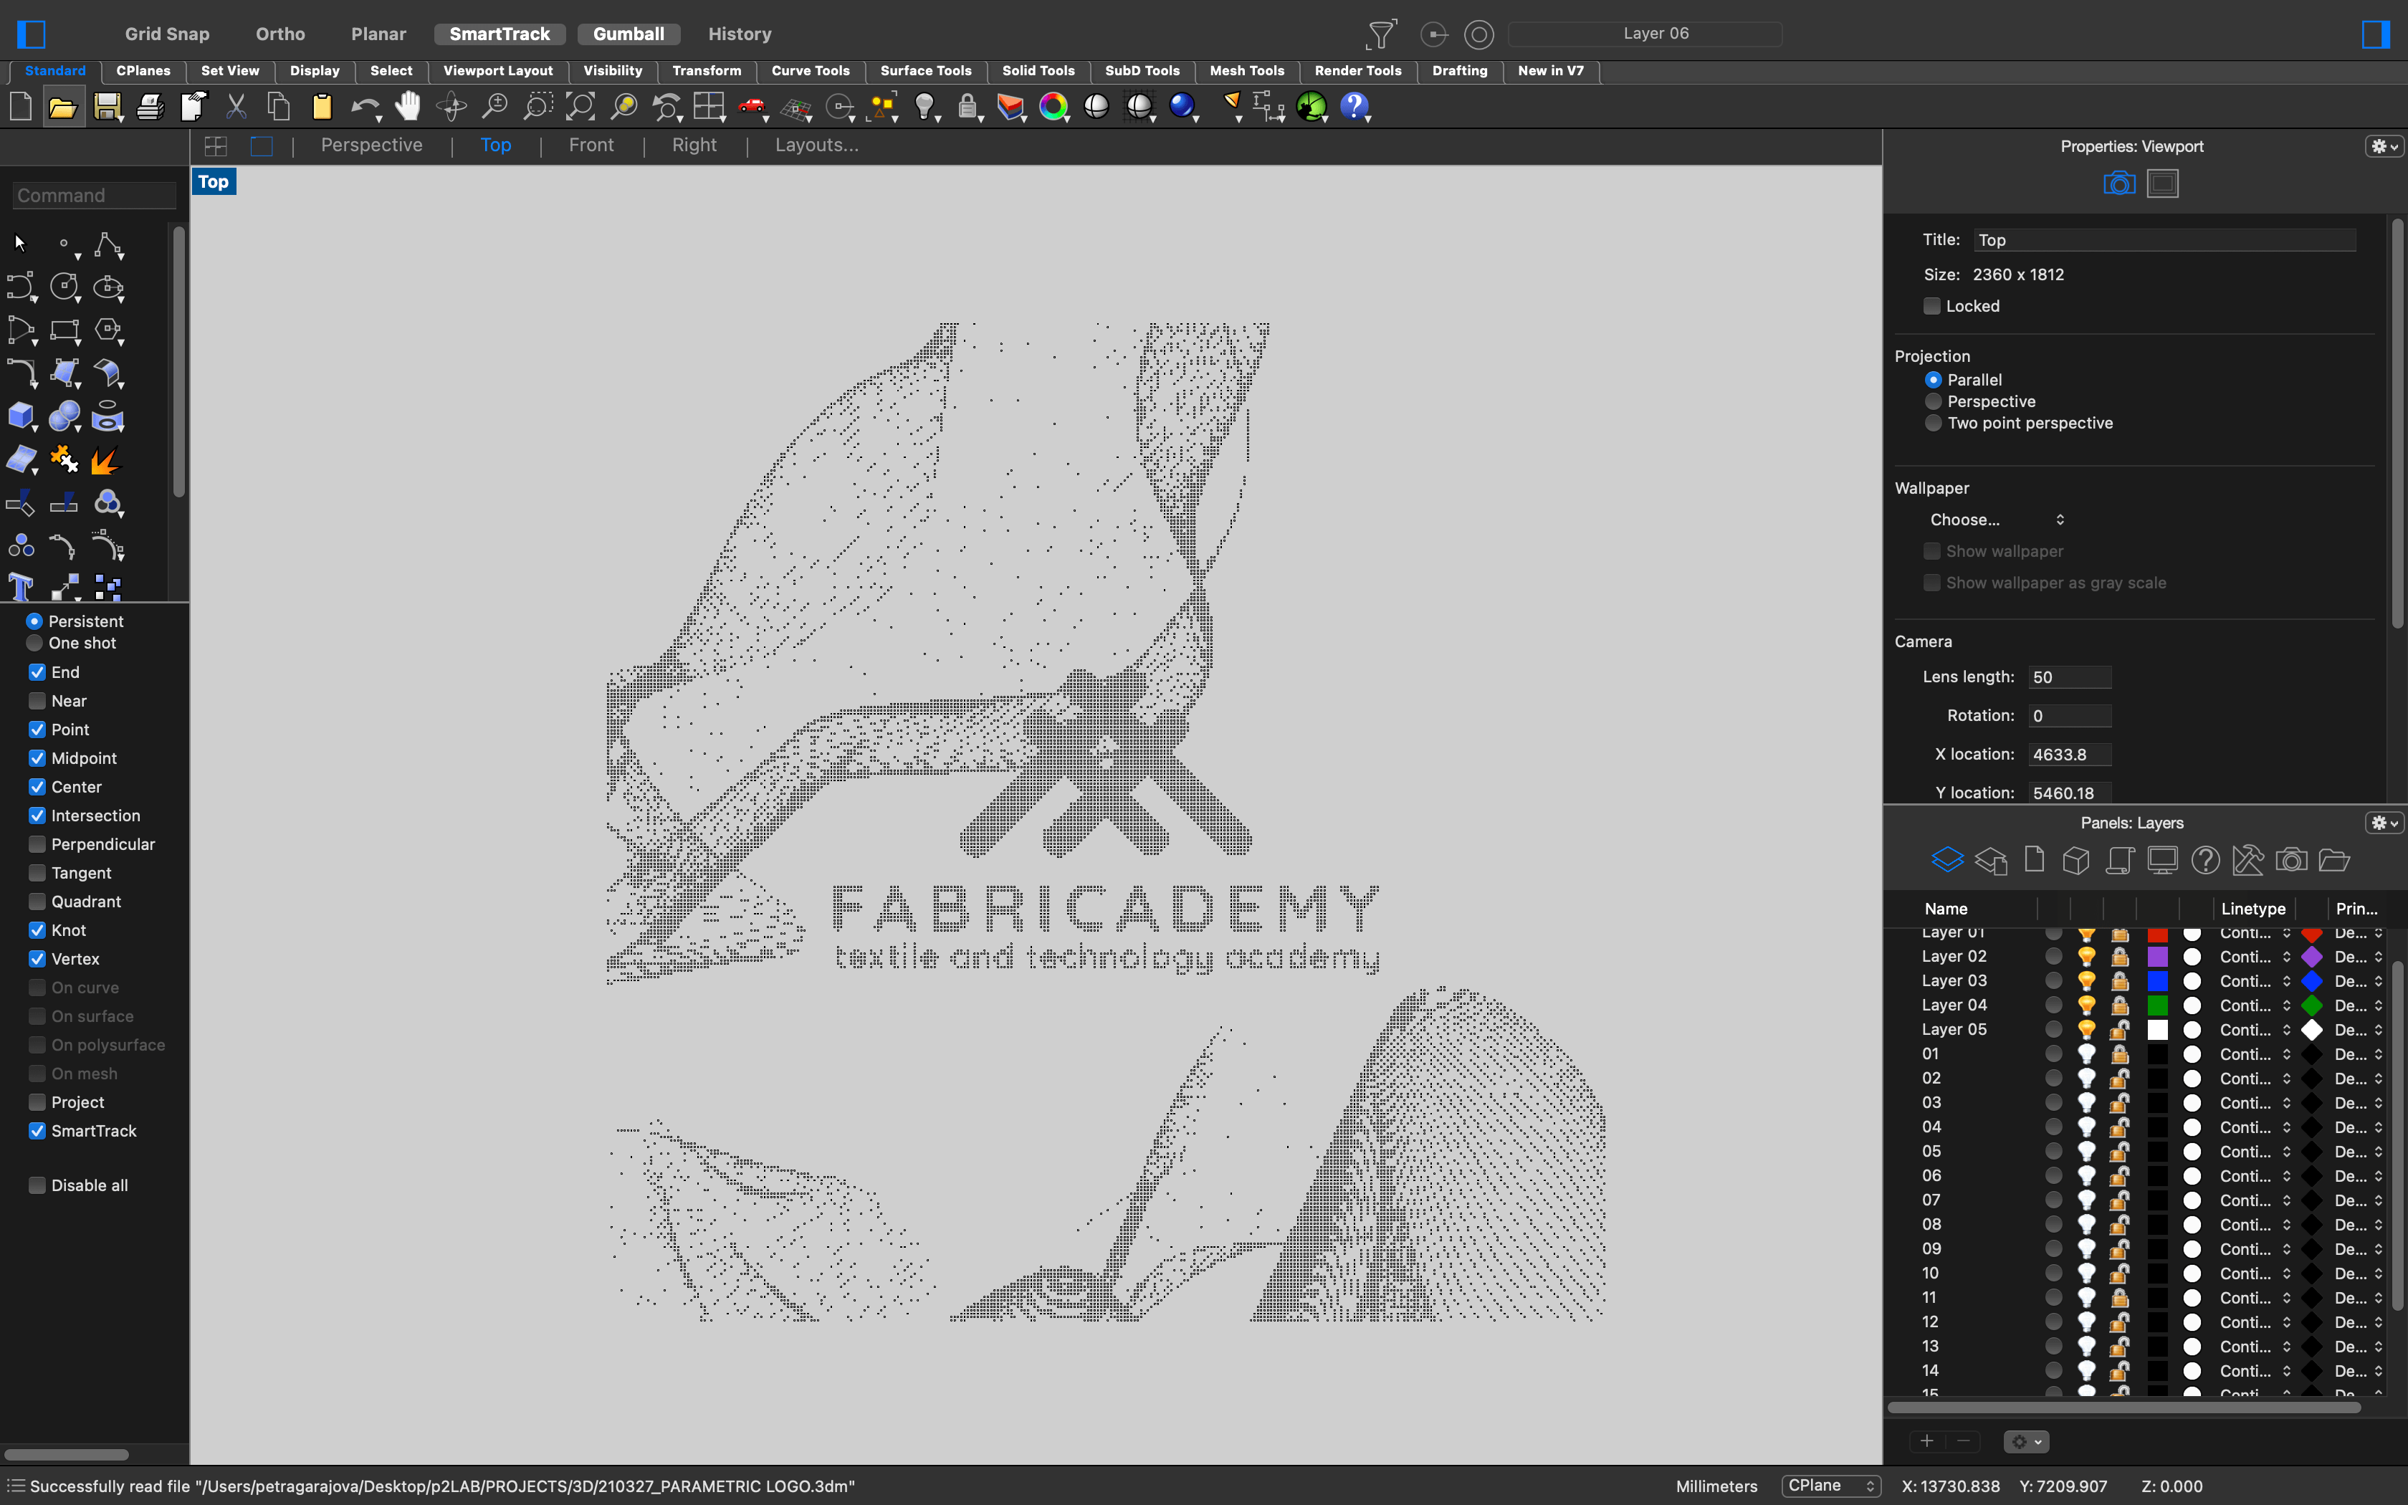The image size is (2408, 1505).
Task: Open the layer tools gear dropdown at bottom
Action: [2025, 1441]
